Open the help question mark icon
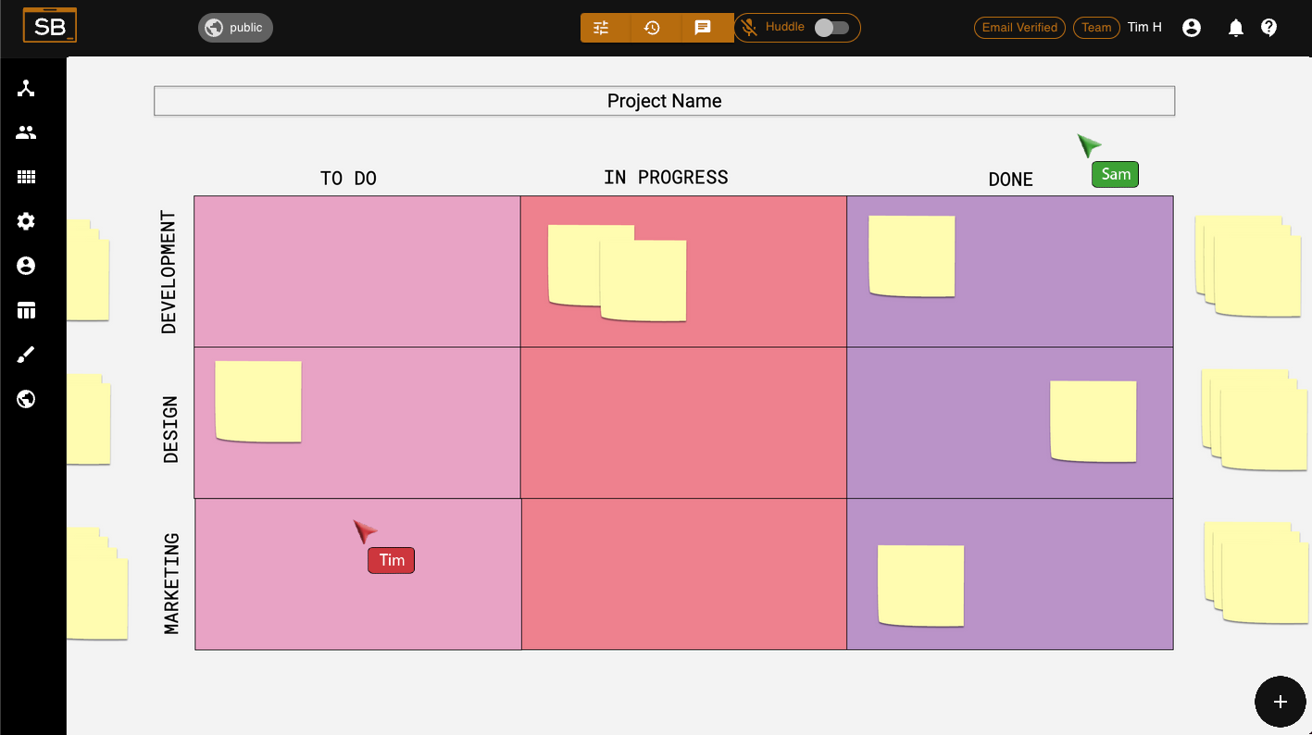Screen dimensions: 1312x735 [x=1269, y=28]
